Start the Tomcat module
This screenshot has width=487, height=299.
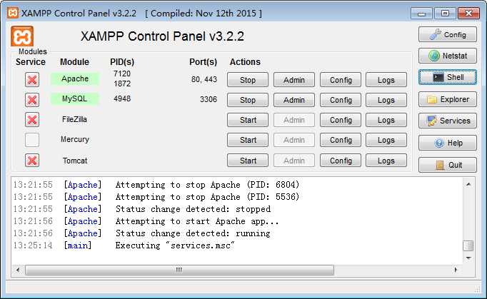click(x=248, y=161)
